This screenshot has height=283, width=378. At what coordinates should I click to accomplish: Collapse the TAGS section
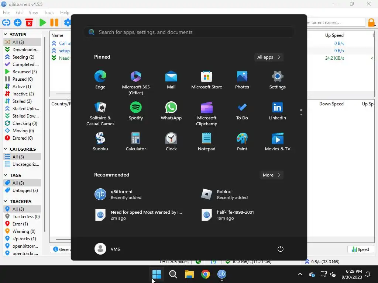click(5, 175)
